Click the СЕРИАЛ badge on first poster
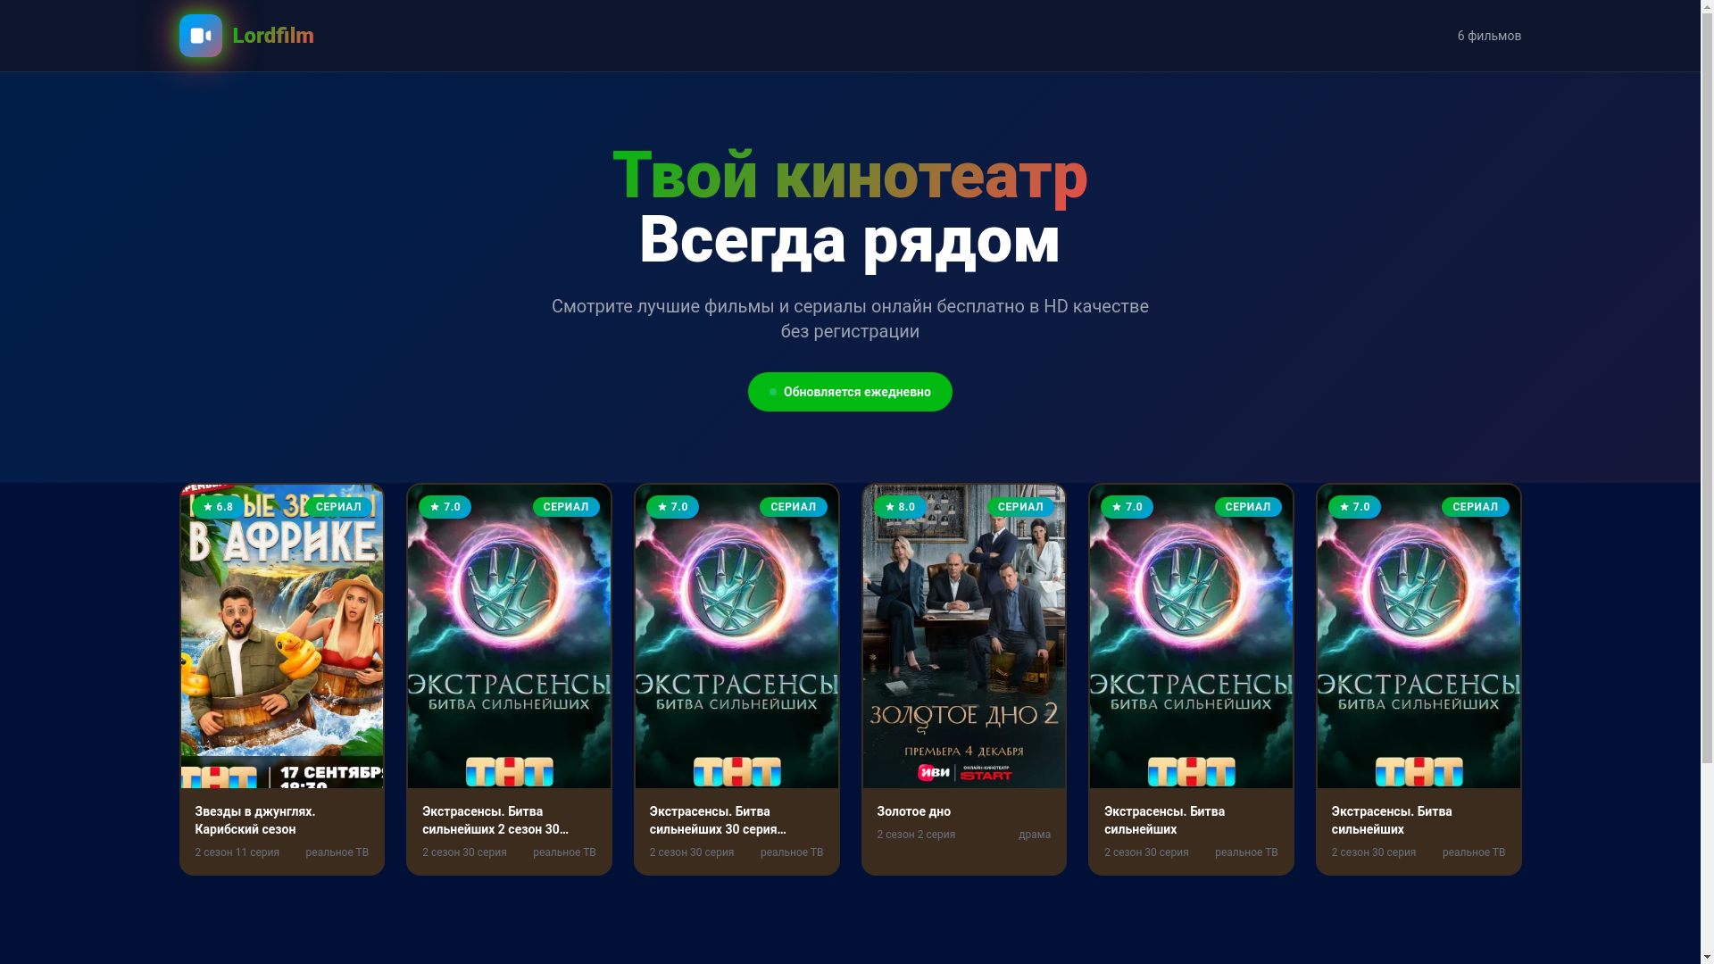1714x964 pixels. [338, 507]
